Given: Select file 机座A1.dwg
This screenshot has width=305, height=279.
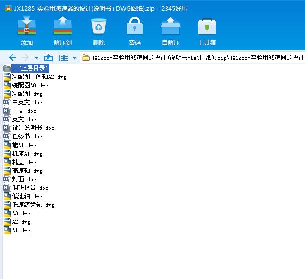Looking at the screenshot, I should point(27,154).
